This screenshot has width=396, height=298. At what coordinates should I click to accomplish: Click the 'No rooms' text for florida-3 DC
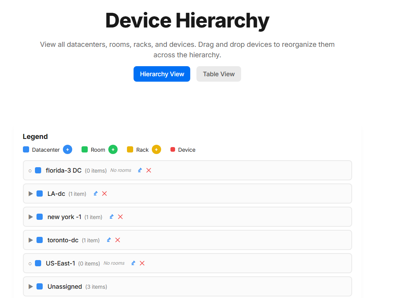pos(121,170)
